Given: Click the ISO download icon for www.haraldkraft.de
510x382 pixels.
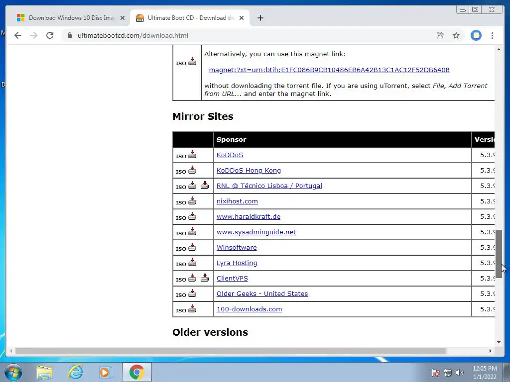Looking at the screenshot, I should [x=192, y=216].
